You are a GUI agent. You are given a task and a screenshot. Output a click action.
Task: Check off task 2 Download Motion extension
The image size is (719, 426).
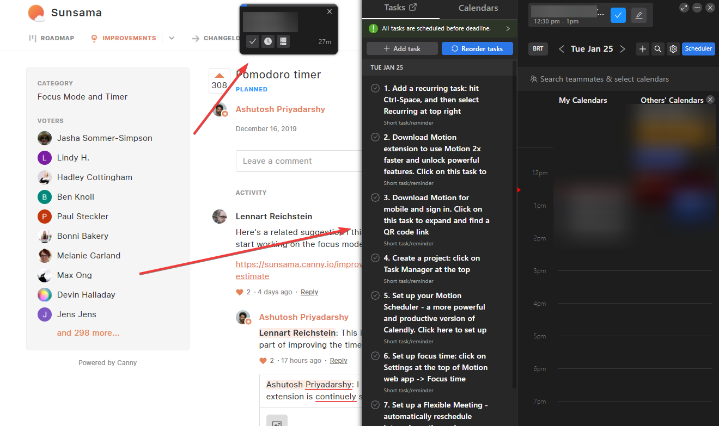[x=375, y=137]
